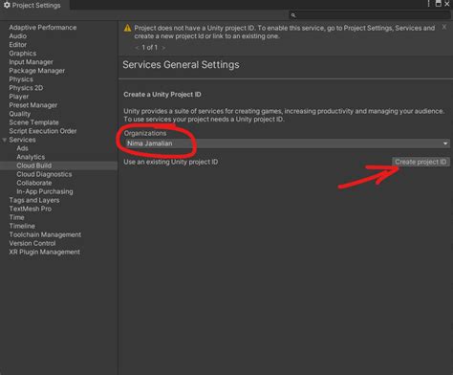The width and height of the screenshot is (453, 375).
Task: Open Preset Manager settings
Action: pos(33,105)
